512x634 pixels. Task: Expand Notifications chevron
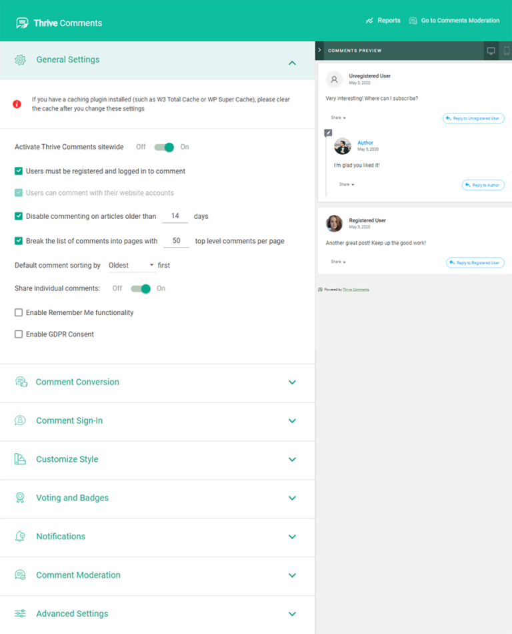pyautogui.click(x=293, y=537)
